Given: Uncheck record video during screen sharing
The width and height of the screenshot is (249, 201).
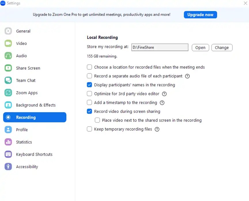Looking at the screenshot, I should tap(90, 111).
